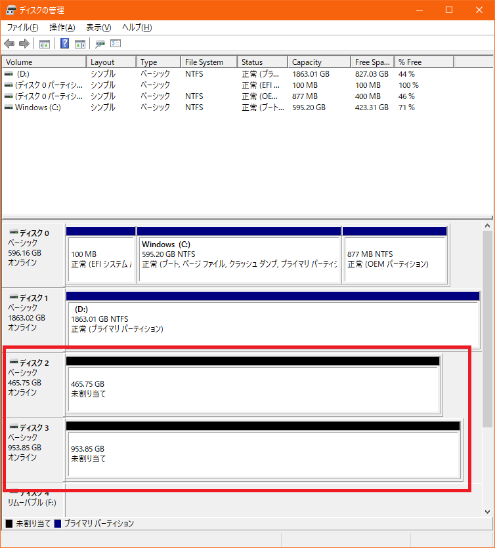Sort by the Layout column header

point(112,62)
